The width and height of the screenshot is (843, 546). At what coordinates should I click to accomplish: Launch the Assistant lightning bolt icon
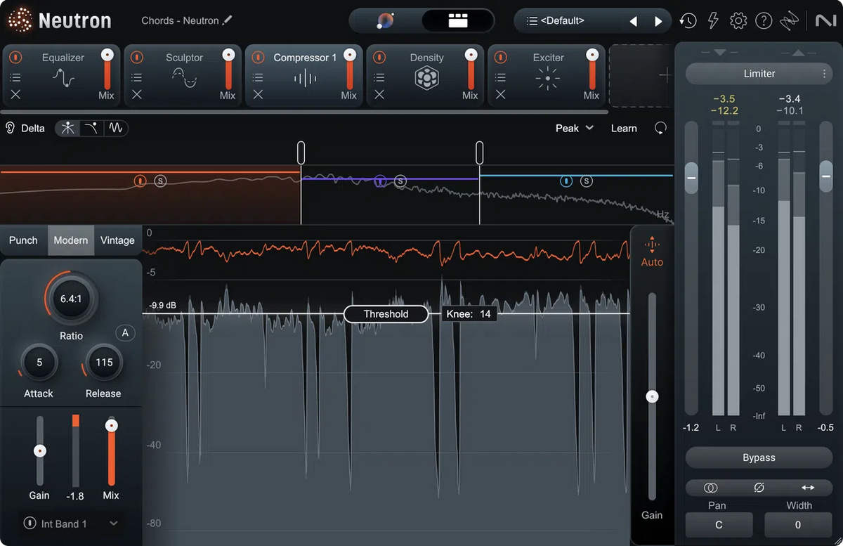[x=712, y=21]
